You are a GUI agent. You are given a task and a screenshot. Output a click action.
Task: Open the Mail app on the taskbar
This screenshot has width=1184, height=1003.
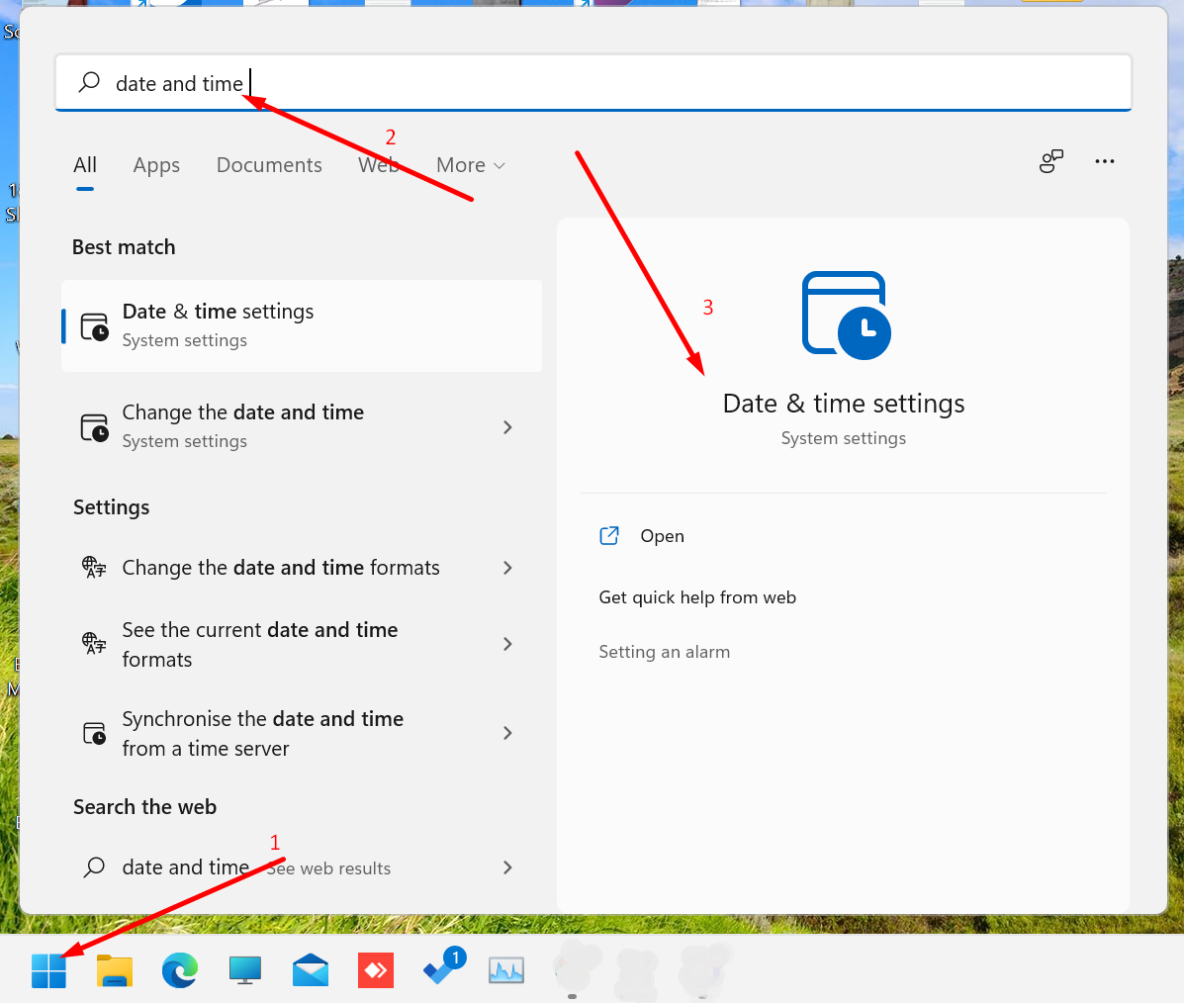[x=311, y=970]
